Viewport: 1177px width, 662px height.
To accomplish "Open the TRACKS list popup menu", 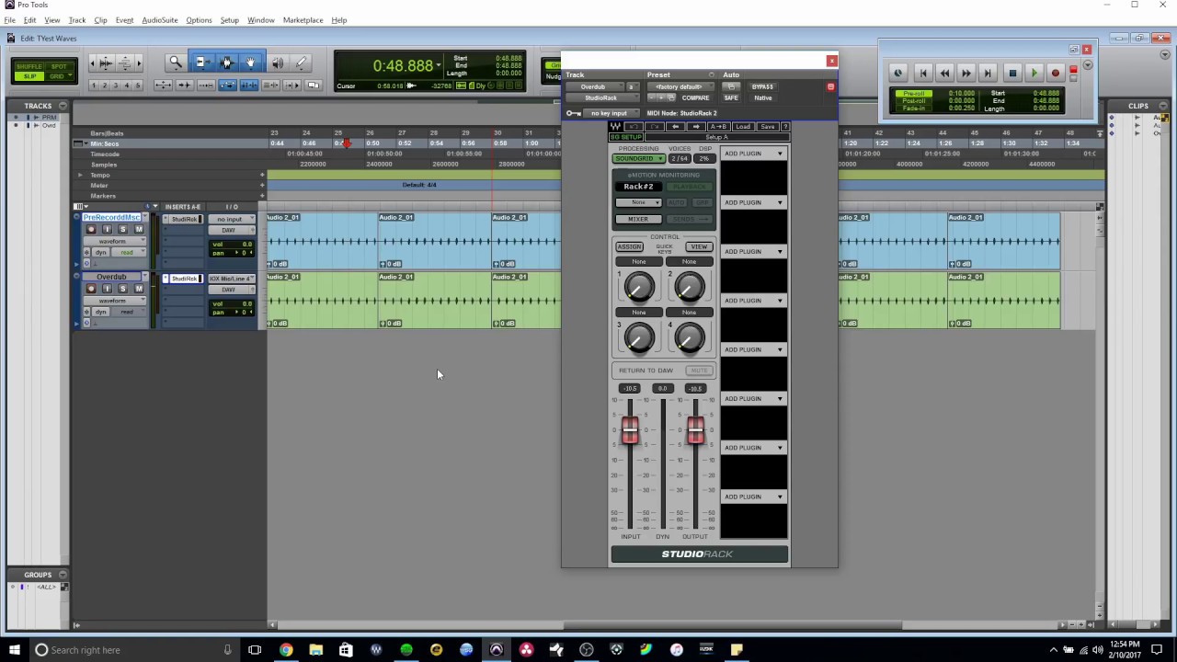I will [63, 106].
